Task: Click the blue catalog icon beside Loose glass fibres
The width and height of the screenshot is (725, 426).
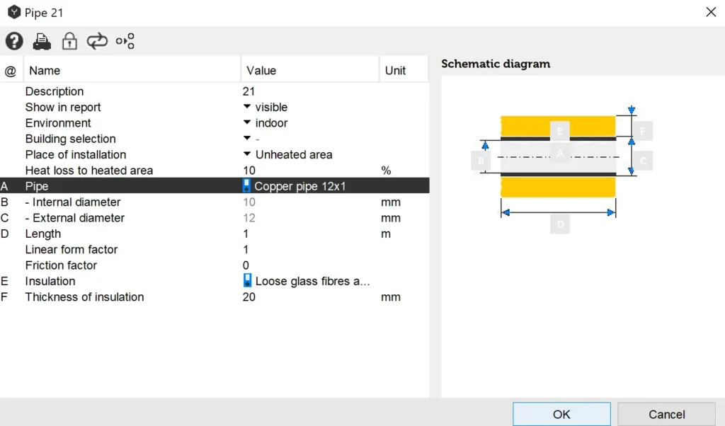Action: tap(246, 281)
